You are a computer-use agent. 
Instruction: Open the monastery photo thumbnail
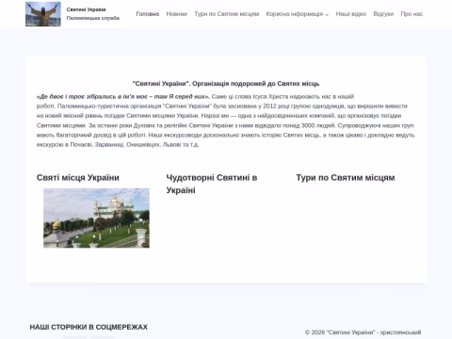(x=96, y=218)
